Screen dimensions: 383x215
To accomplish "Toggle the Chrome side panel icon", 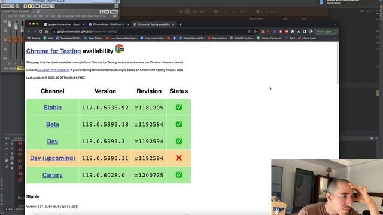I will point(305,32).
